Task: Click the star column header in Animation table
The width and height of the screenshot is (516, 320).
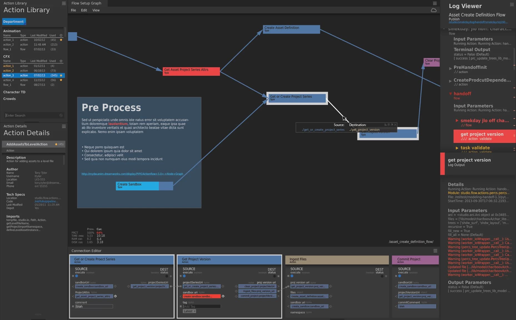Action: click(x=61, y=36)
